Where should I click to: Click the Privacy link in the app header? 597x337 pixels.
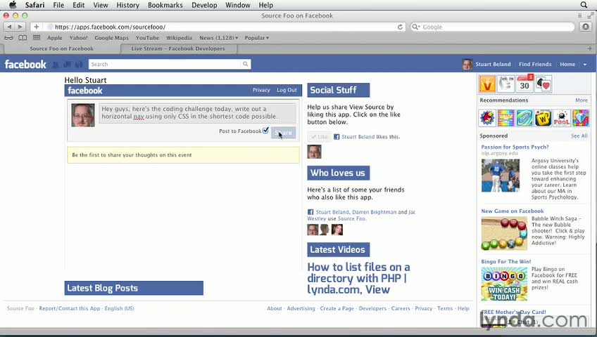click(261, 90)
